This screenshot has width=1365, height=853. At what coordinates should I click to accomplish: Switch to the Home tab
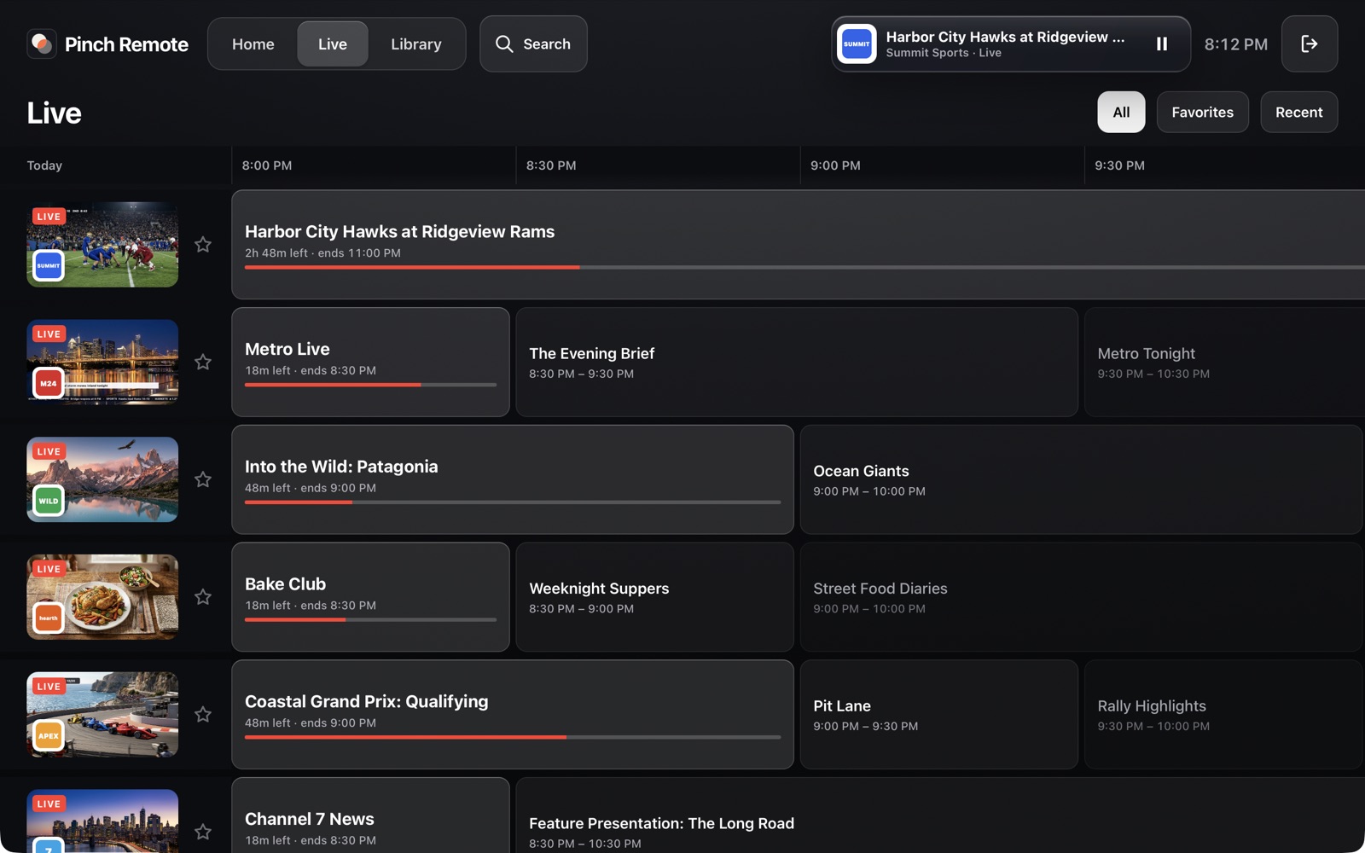(253, 44)
